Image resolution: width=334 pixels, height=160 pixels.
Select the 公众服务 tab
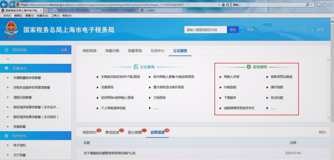(180, 51)
